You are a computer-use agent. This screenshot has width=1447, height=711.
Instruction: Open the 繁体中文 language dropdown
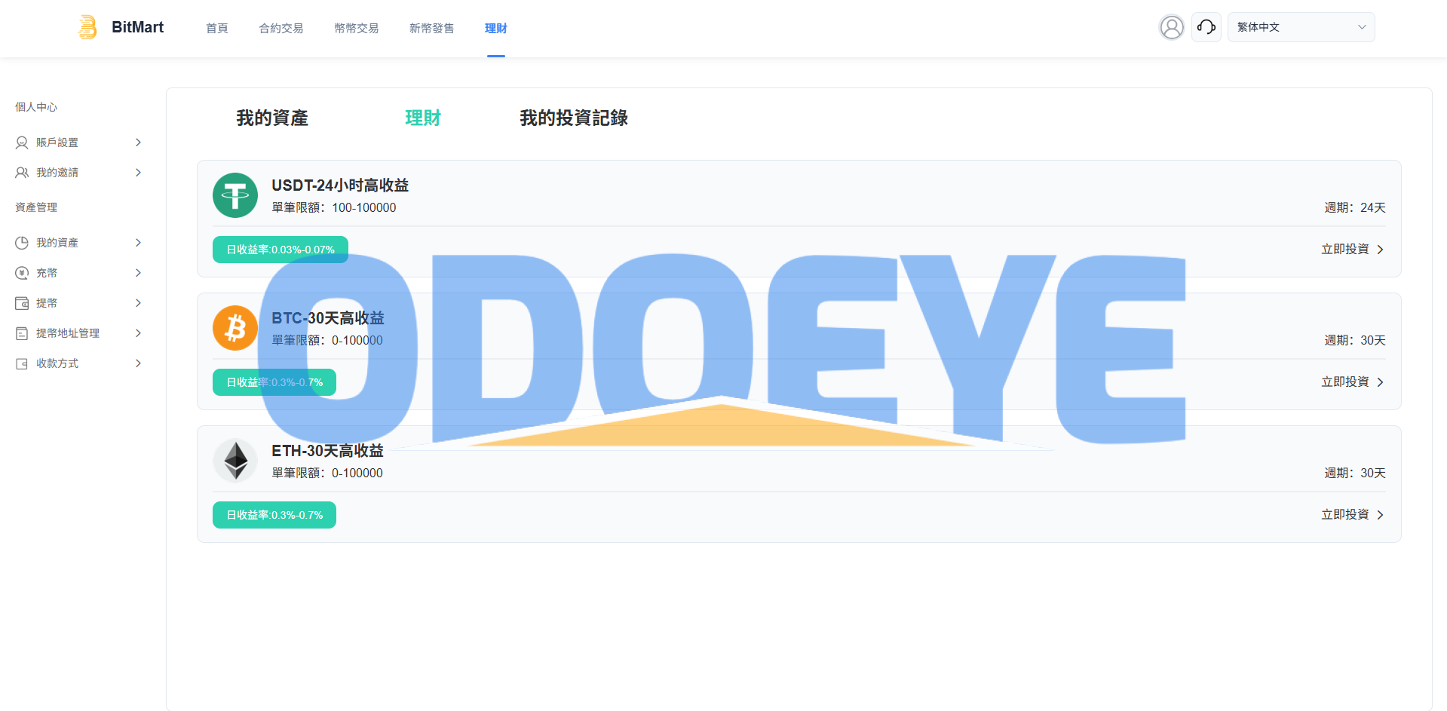pyautogui.click(x=1301, y=27)
